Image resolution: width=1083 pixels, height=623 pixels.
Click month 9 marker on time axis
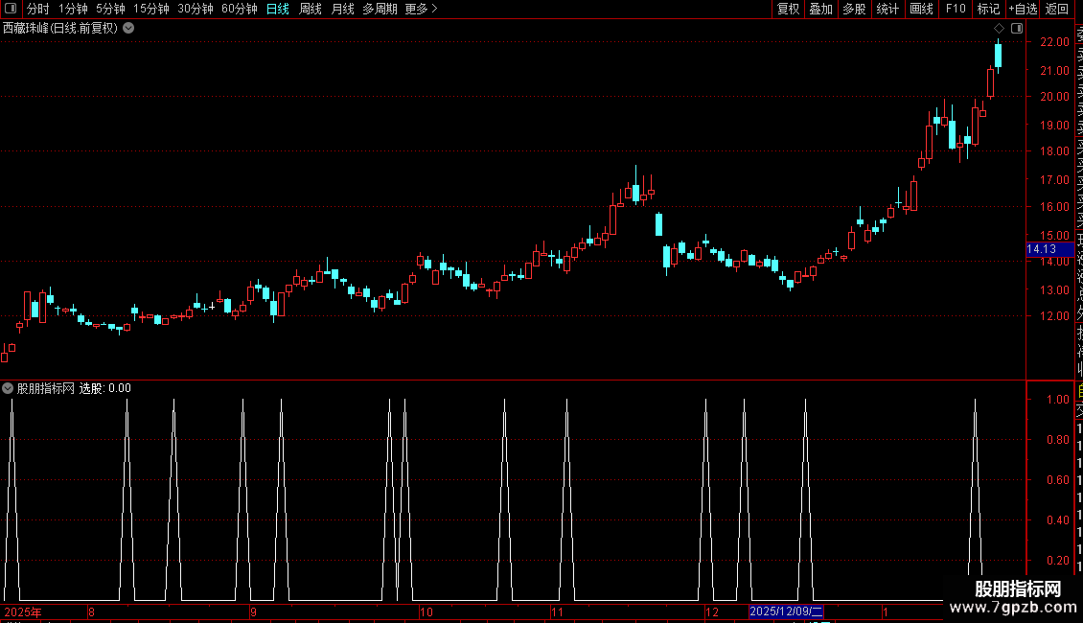(253, 611)
